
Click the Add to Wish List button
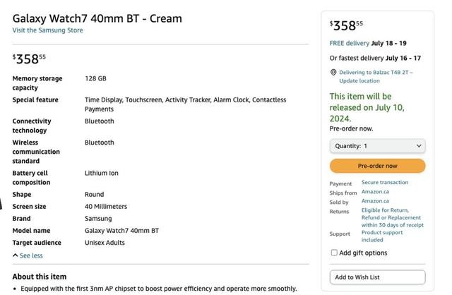click(x=377, y=277)
